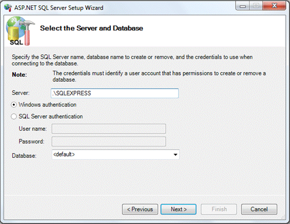Click the User name text field

tap(109, 129)
